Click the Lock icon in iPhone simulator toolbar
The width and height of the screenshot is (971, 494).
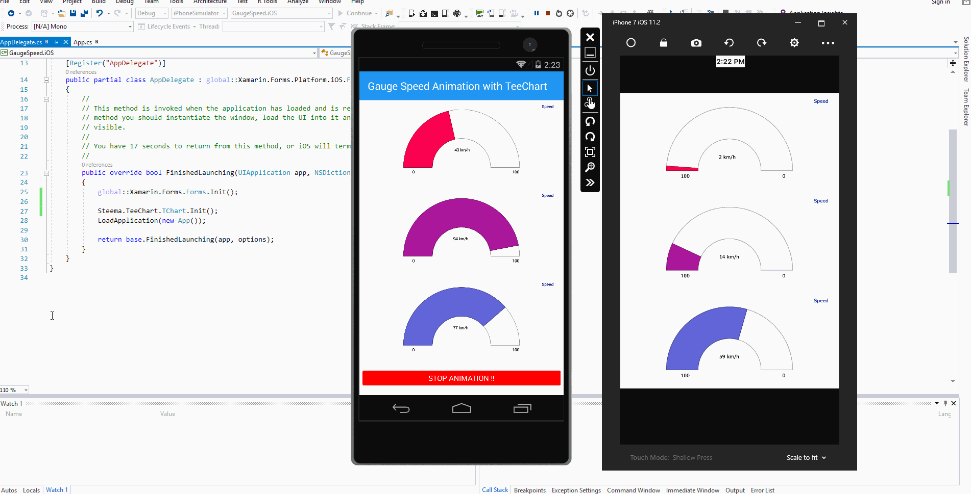click(x=664, y=43)
